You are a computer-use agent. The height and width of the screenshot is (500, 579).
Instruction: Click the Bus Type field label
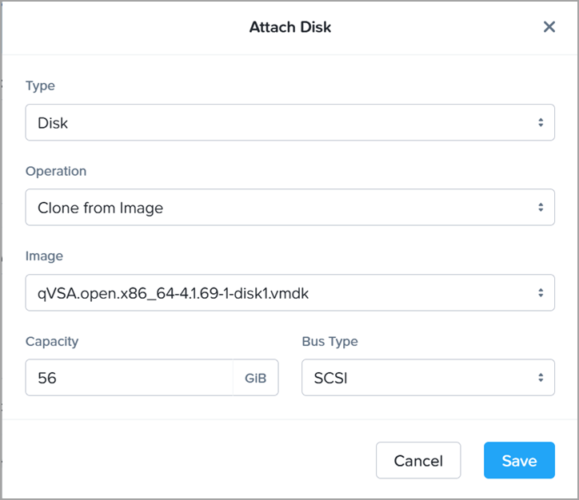pyautogui.click(x=329, y=341)
